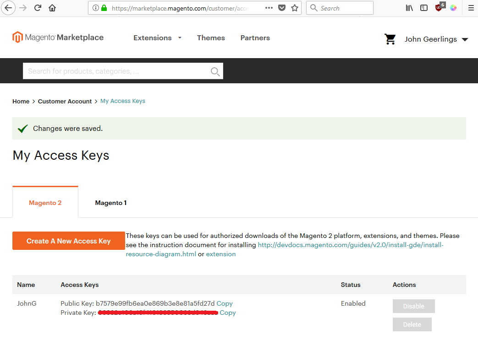
Task: Open the John Geerlings account dropdown
Action: 436,39
